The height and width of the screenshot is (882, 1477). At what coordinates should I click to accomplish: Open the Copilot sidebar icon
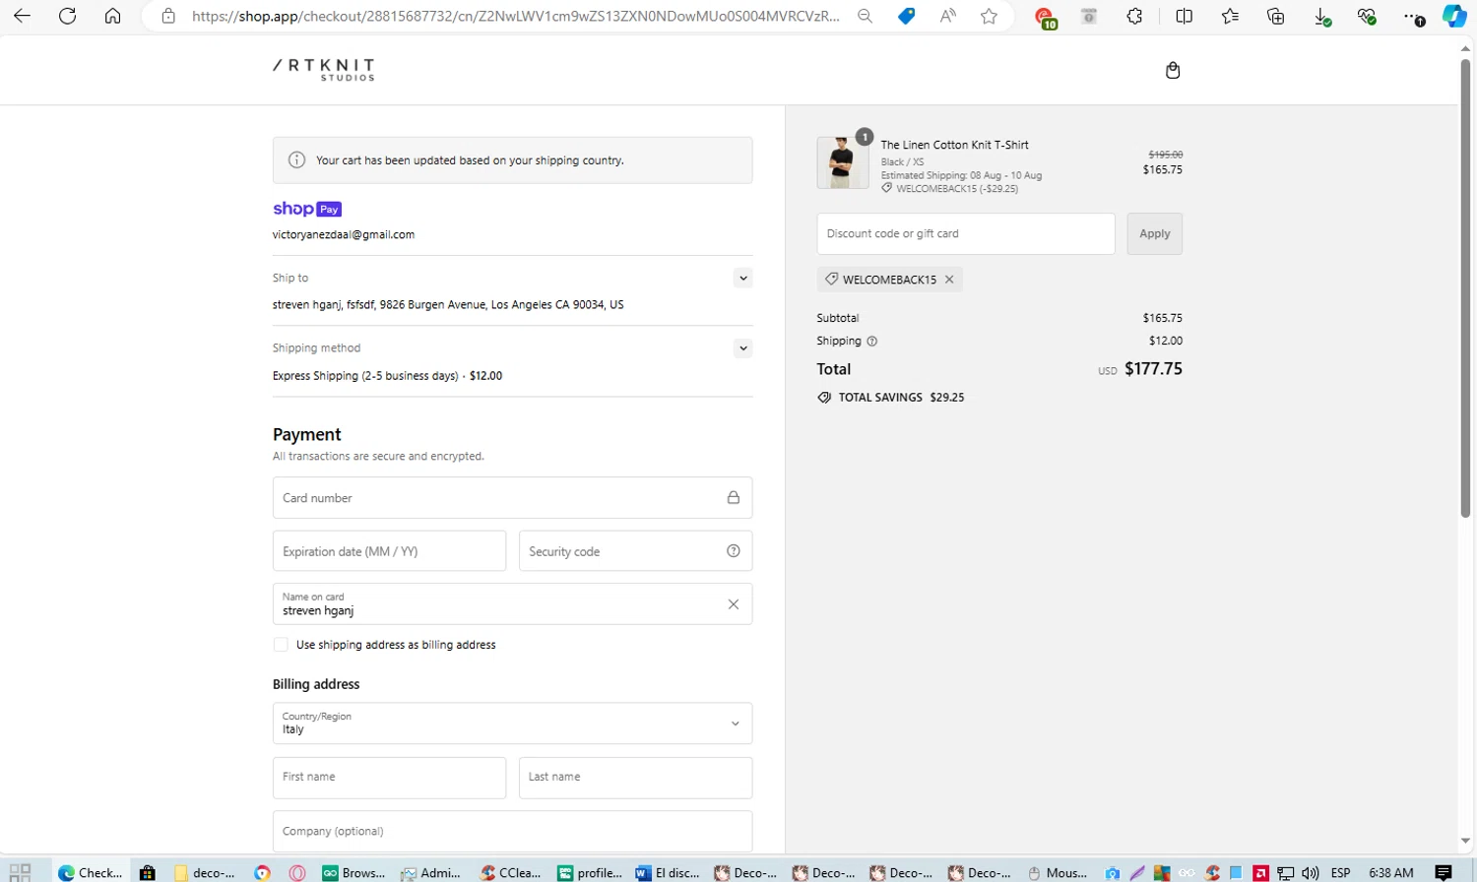1454,16
